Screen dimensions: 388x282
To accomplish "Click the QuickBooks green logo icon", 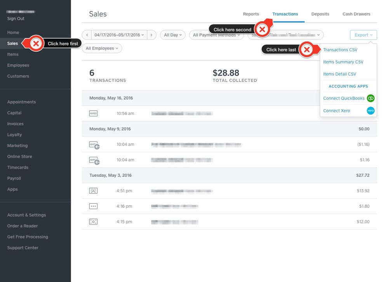I will point(371,98).
